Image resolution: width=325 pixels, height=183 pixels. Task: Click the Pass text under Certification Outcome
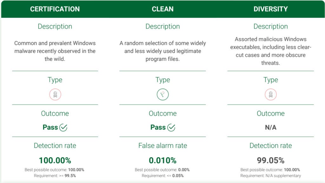coord(50,128)
